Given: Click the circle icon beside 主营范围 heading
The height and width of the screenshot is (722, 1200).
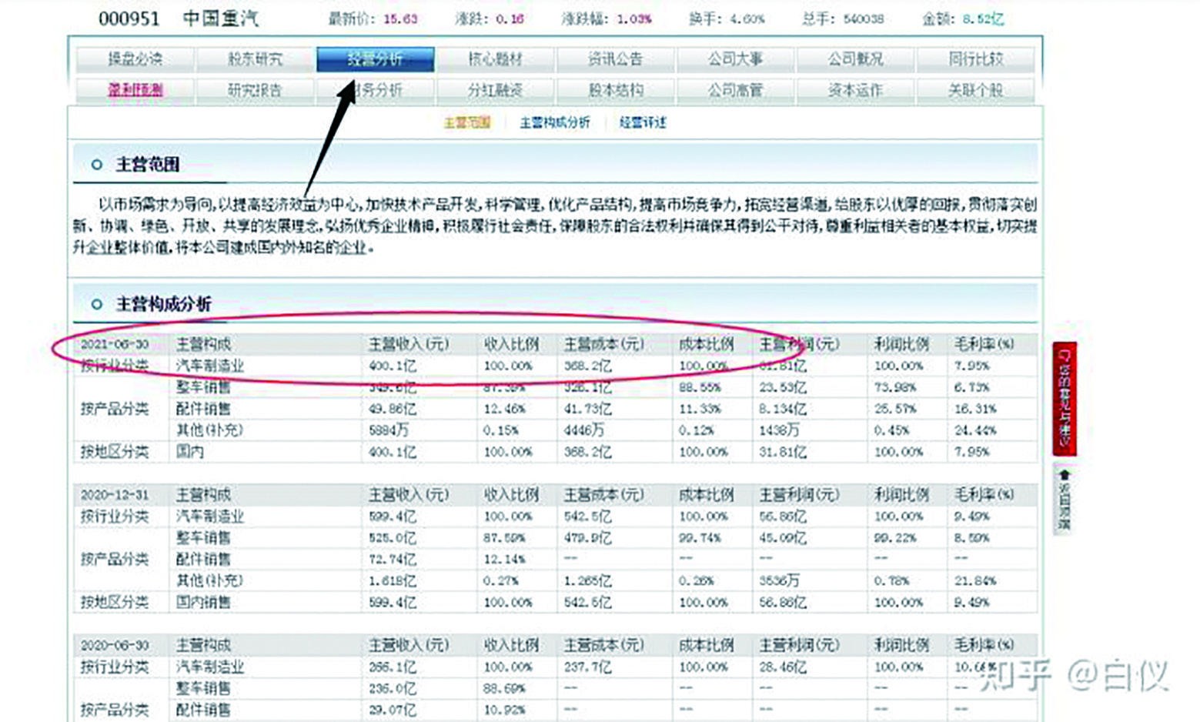Looking at the screenshot, I should [95, 164].
